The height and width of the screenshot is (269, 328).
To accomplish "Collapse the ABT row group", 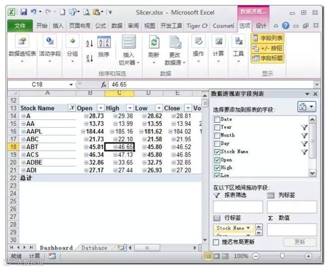I will pos(23,147).
